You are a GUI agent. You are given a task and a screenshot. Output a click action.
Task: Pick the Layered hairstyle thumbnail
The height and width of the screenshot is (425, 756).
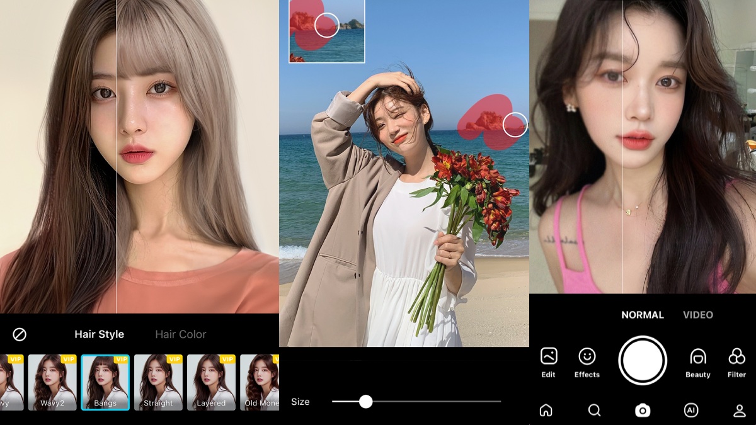click(211, 382)
